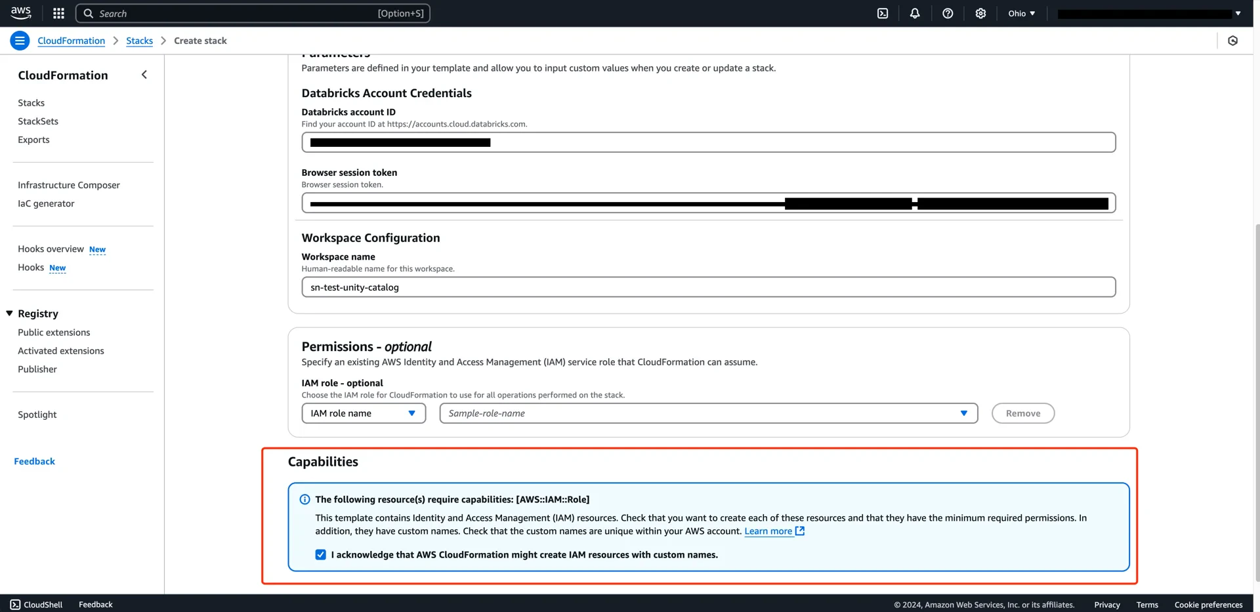Open CloudShell from the footer bar
Viewport: 1260px width, 612px height.
click(36, 604)
